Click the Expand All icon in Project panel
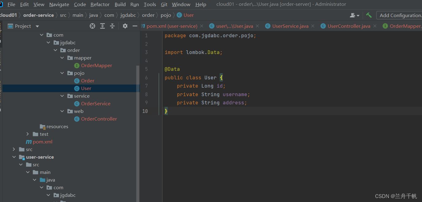 coord(103,26)
